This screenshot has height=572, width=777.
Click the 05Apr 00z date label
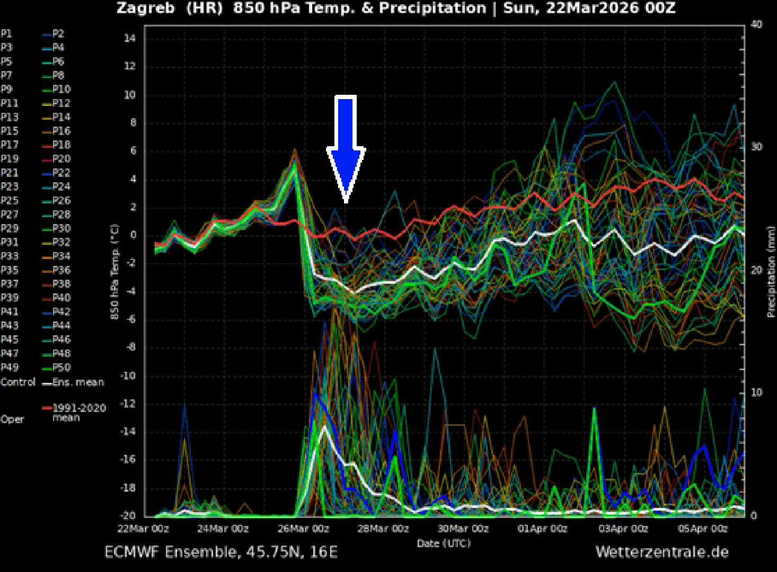703,529
